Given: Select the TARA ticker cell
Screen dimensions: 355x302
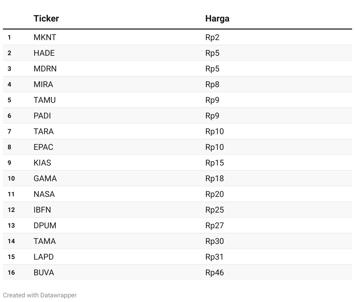Looking at the screenshot, I should tap(44, 132).
